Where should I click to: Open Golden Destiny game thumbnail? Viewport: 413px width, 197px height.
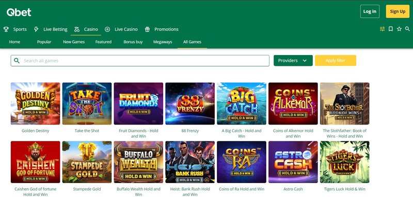(x=35, y=103)
